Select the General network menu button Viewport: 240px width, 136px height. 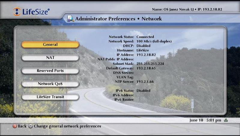[x=50, y=45]
